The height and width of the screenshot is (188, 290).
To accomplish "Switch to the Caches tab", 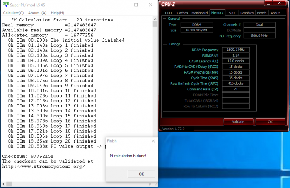I will [x=182, y=13].
